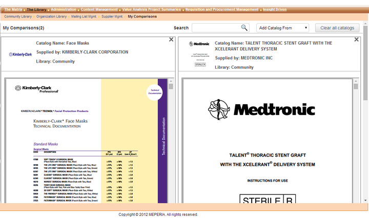Click Supplied by: KIMBERLY-CLARK CORPORATION text
The height and width of the screenshot is (218, 369).
pos(82,52)
